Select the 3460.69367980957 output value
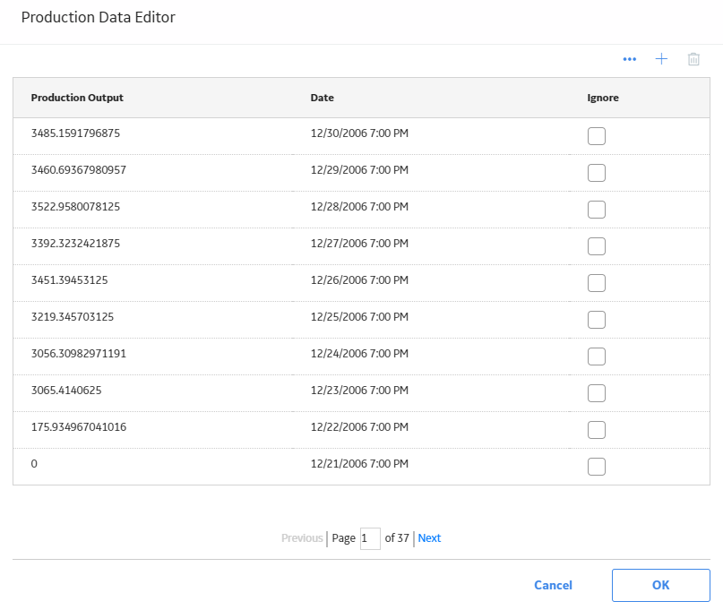Viewport: 723px width, 610px height. click(78, 170)
